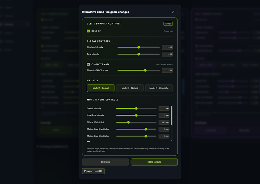This screenshot has width=260, height=184.
Task: Adjust the Structure Intensity slider
Action: (x=139, y=47)
